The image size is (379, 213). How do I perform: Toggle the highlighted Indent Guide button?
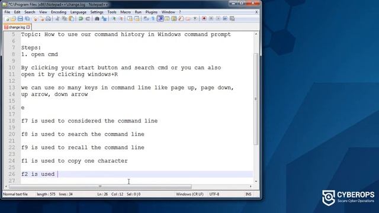click(x=160, y=18)
